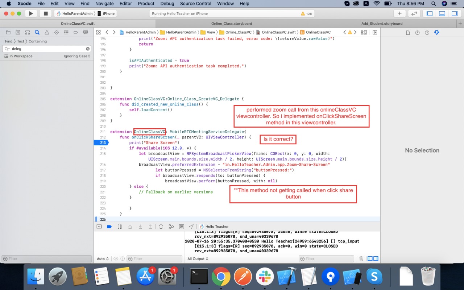Image resolution: width=464 pixels, height=290 pixels.
Task: Switch to Add_Student.storyboard tab
Action: (x=382, y=24)
